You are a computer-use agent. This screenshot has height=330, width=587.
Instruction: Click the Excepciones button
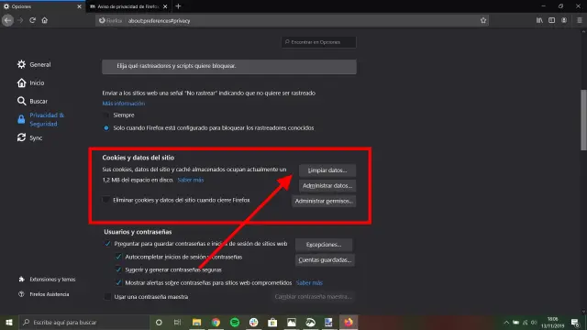pyautogui.click(x=324, y=245)
